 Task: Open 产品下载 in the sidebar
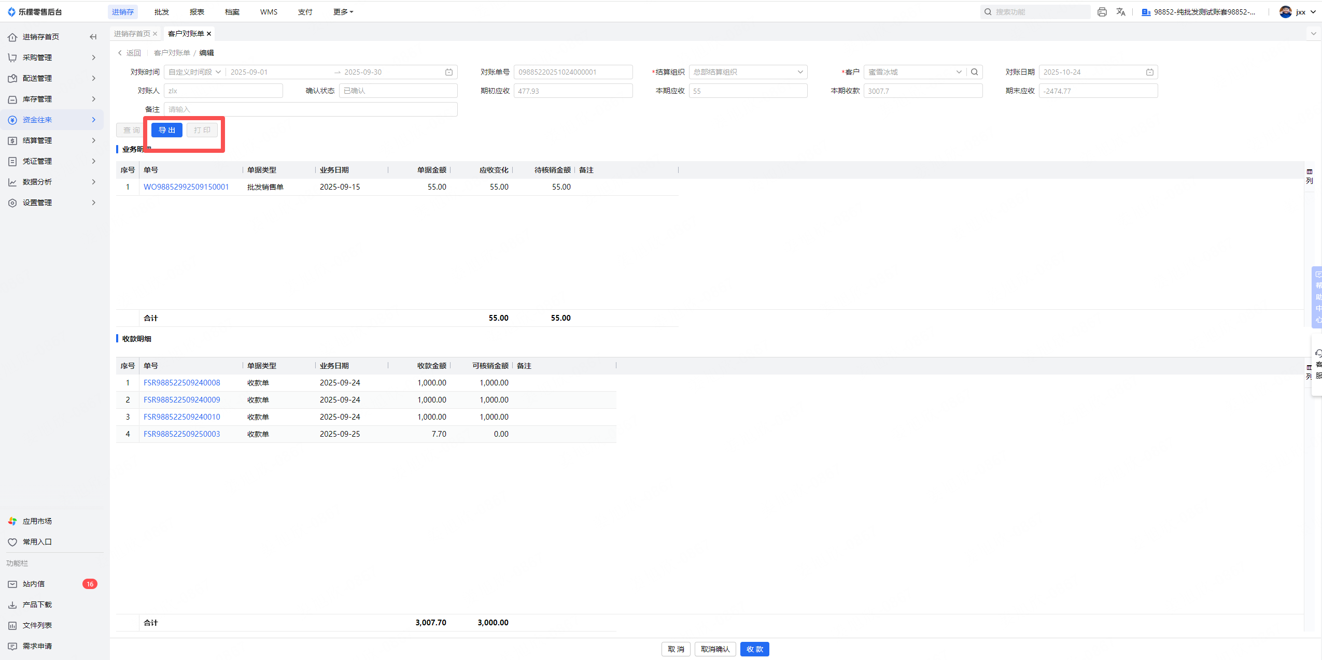(37, 605)
